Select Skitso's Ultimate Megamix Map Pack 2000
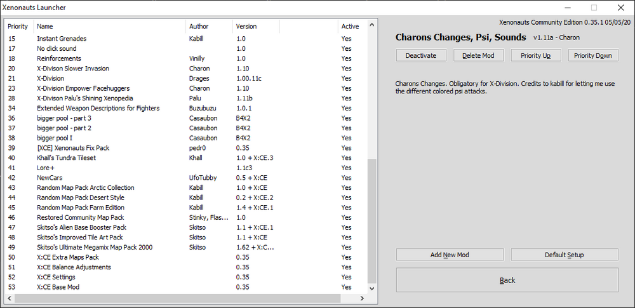This screenshot has width=635, height=308. pos(186,247)
